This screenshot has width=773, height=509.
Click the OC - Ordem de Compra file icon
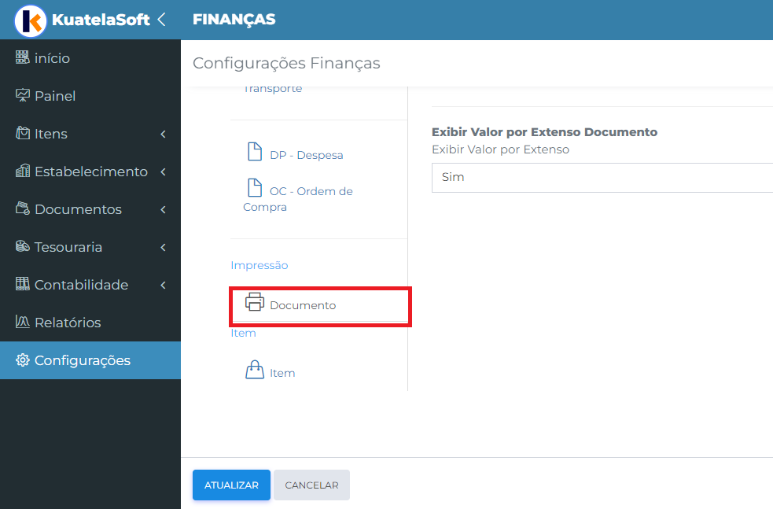[x=254, y=187]
